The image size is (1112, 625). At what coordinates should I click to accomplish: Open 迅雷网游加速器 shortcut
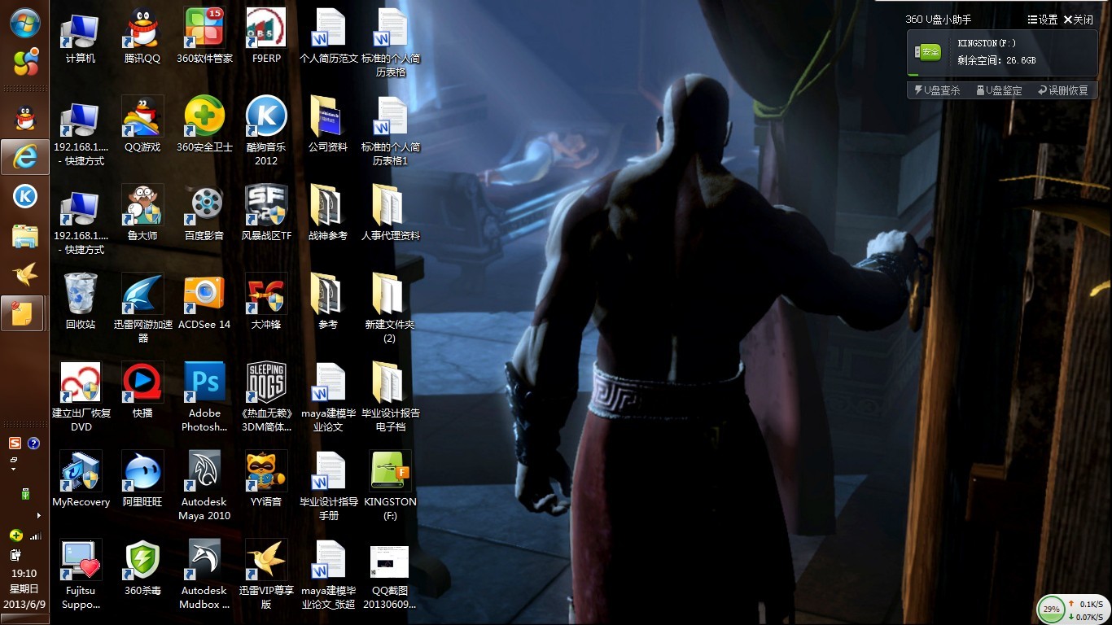click(142, 308)
